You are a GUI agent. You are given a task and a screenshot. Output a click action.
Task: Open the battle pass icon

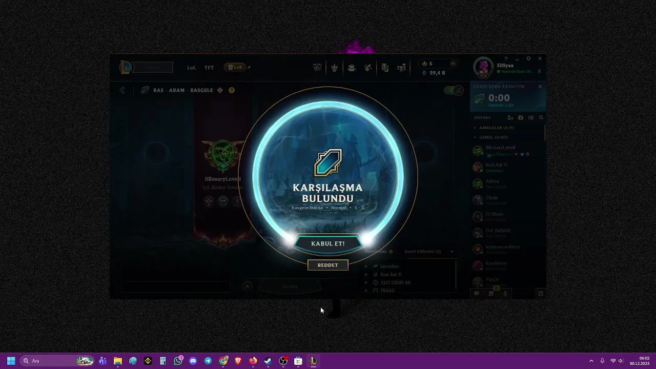tap(385, 68)
